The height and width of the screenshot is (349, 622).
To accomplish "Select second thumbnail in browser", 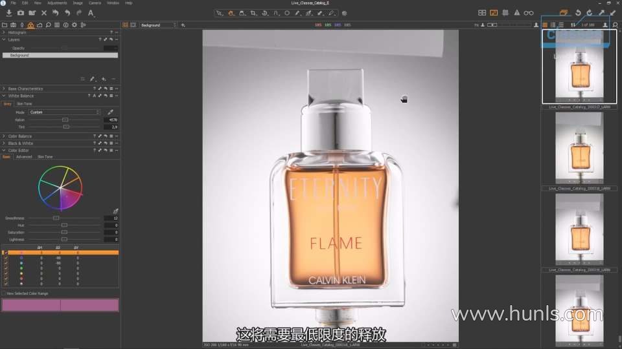I will coord(579,148).
